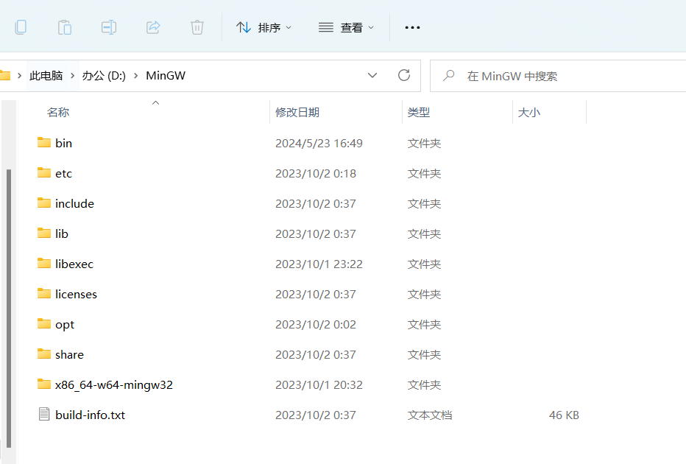This screenshot has width=686, height=464.
Task: Select the x86_64-w64-mingw32 folder icon
Action: coord(43,384)
